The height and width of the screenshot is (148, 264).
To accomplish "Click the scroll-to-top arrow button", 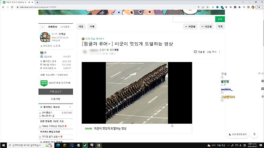I will [x=254, y=135].
